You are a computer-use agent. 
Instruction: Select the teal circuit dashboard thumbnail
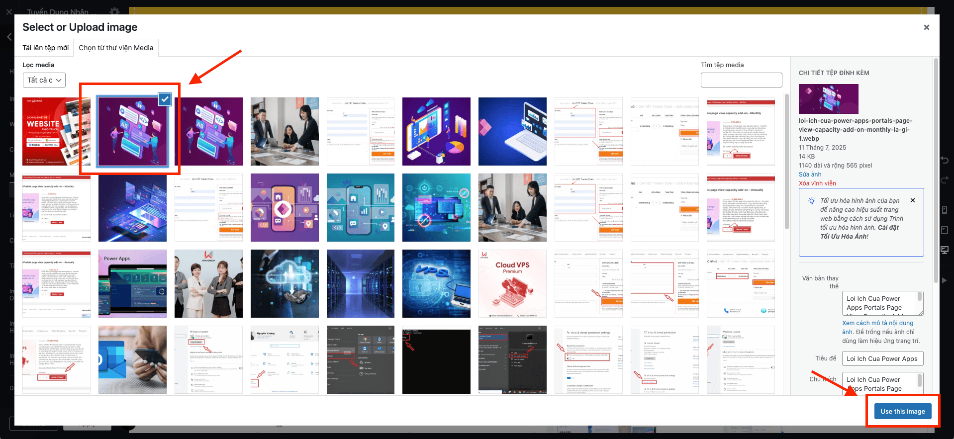click(436, 208)
